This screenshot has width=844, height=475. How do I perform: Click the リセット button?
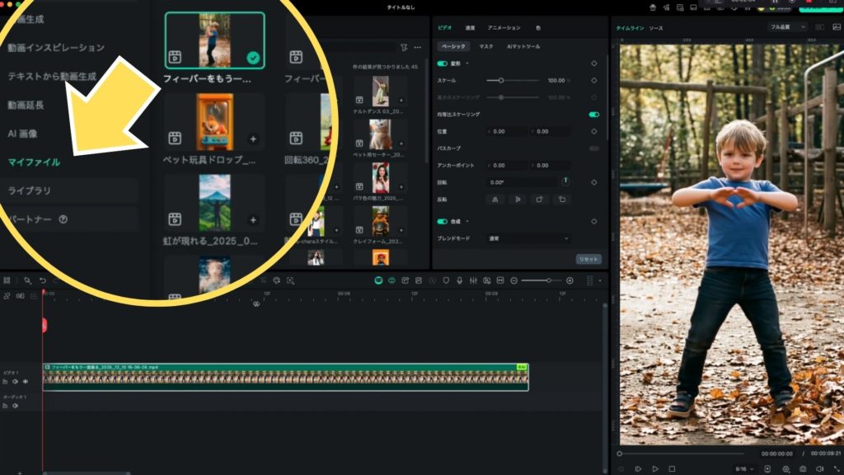coord(588,259)
